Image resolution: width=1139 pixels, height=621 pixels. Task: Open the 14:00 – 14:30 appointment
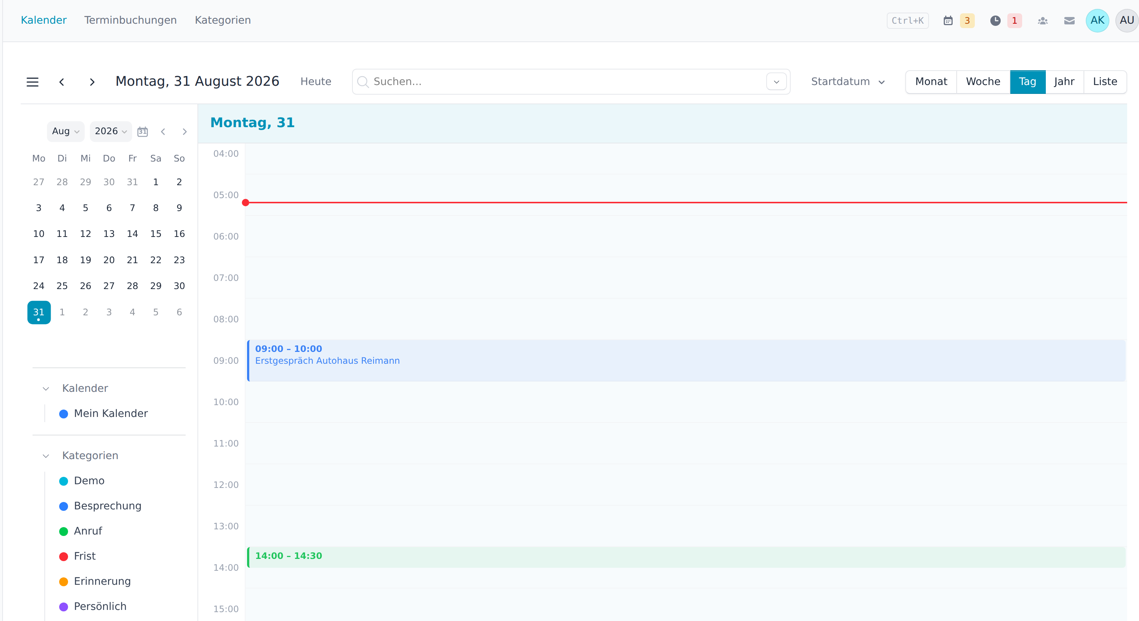(x=686, y=557)
